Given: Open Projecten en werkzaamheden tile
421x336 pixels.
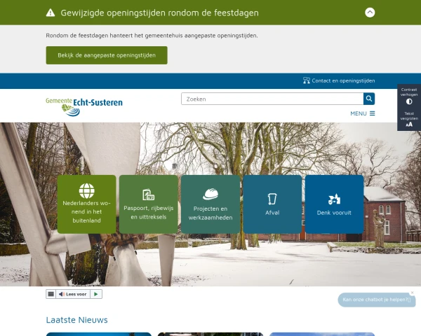Looking at the screenshot, I should tap(210, 204).
